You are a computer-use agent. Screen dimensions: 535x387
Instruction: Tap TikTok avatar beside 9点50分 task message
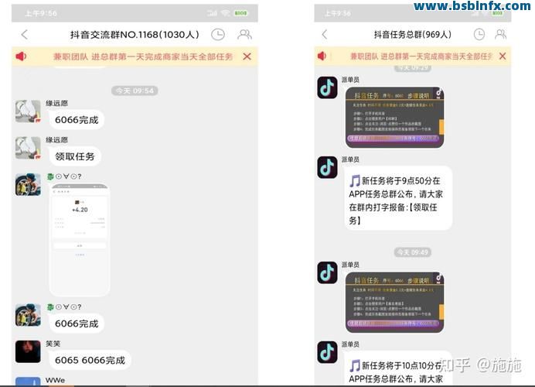(328, 166)
